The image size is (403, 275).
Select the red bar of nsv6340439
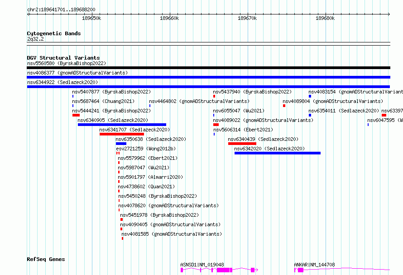coord(242,144)
